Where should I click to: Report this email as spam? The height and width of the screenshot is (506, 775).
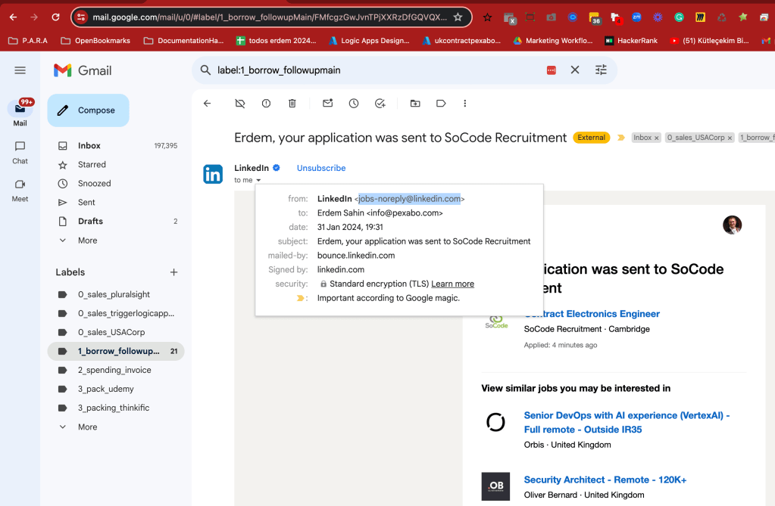click(x=266, y=103)
